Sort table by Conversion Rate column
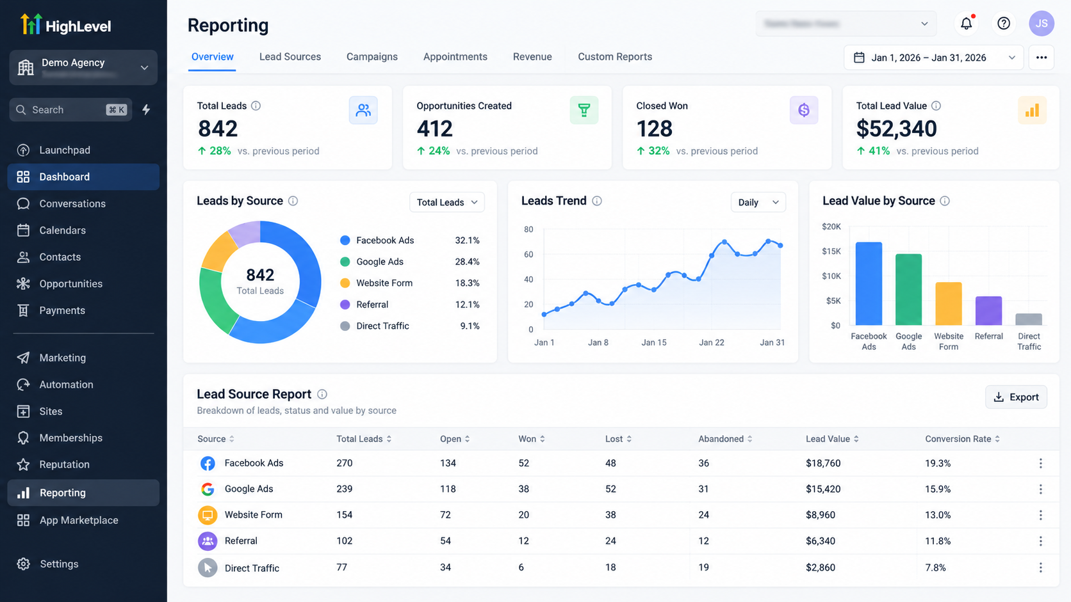The height and width of the screenshot is (602, 1071). pos(962,439)
